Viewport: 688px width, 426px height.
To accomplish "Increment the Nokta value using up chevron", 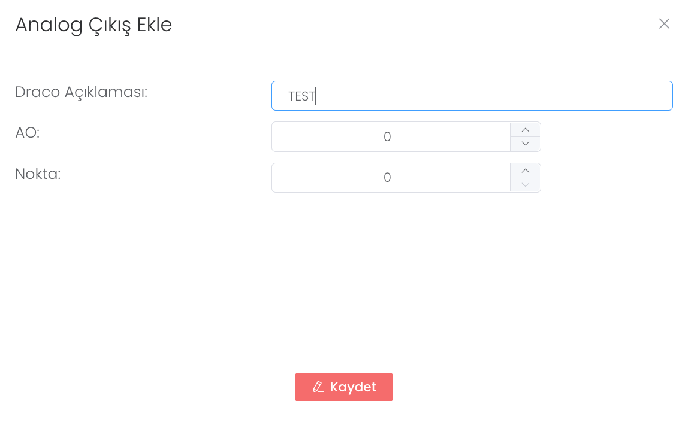I will coord(526,171).
